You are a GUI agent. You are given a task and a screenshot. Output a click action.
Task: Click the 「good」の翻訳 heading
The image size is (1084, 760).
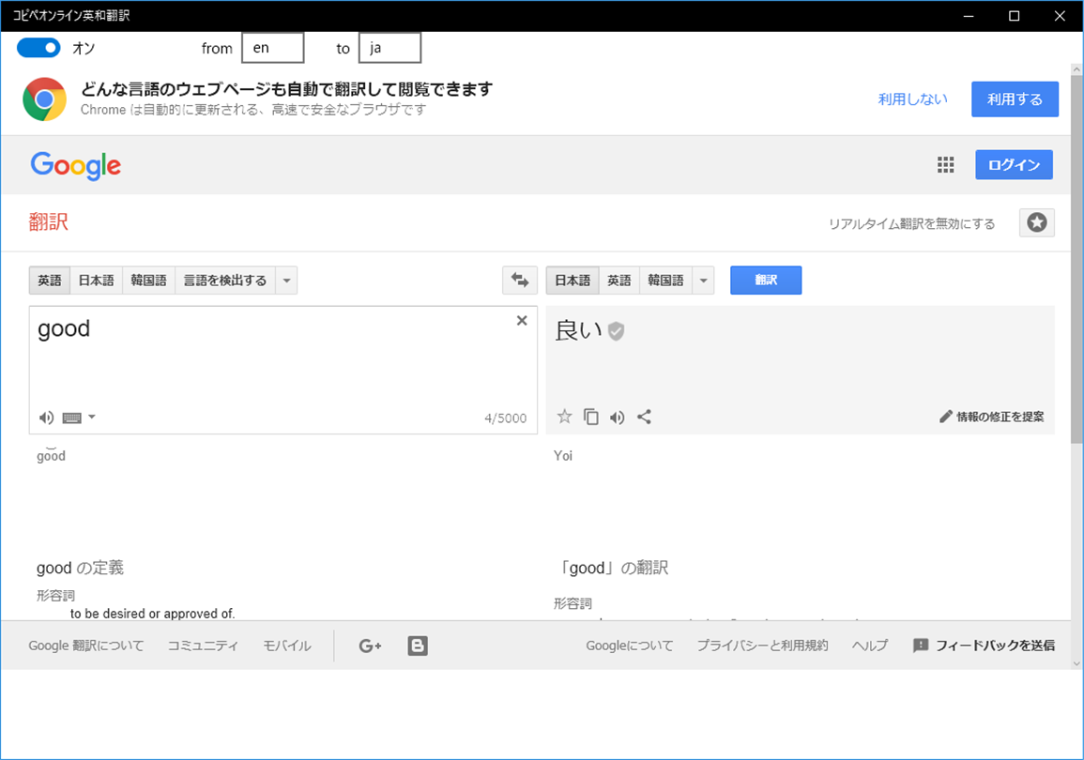pos(612,568)
